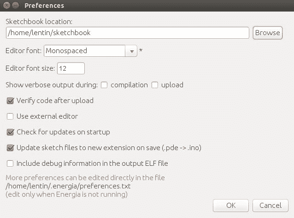
Task: Click the Preferences title bar text
Action: click(x=44, y=6)
